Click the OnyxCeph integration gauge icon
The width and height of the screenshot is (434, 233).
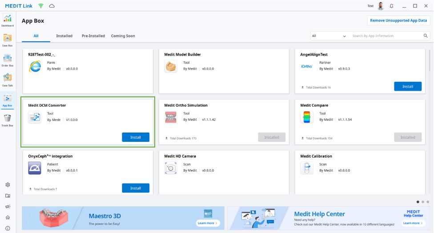pos(35,168)
